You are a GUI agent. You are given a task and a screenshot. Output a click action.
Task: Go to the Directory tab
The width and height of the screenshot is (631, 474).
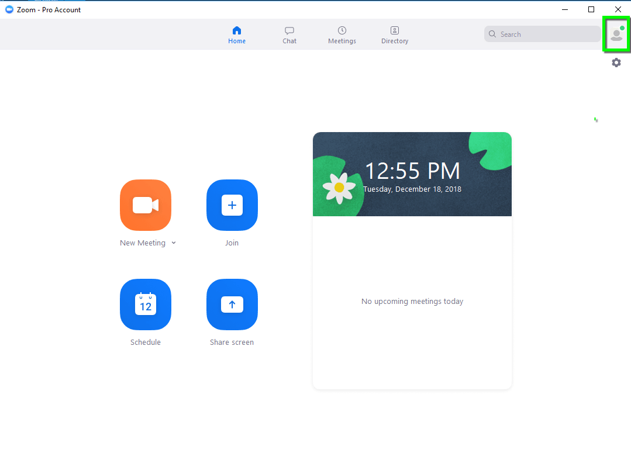(394, 35)
